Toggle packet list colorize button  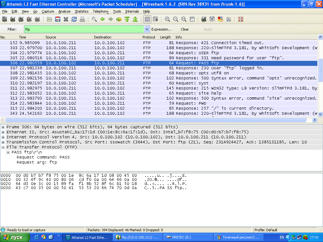click(x=147, y=19)
